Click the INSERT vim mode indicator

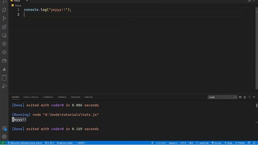click(x=81, y=143)
